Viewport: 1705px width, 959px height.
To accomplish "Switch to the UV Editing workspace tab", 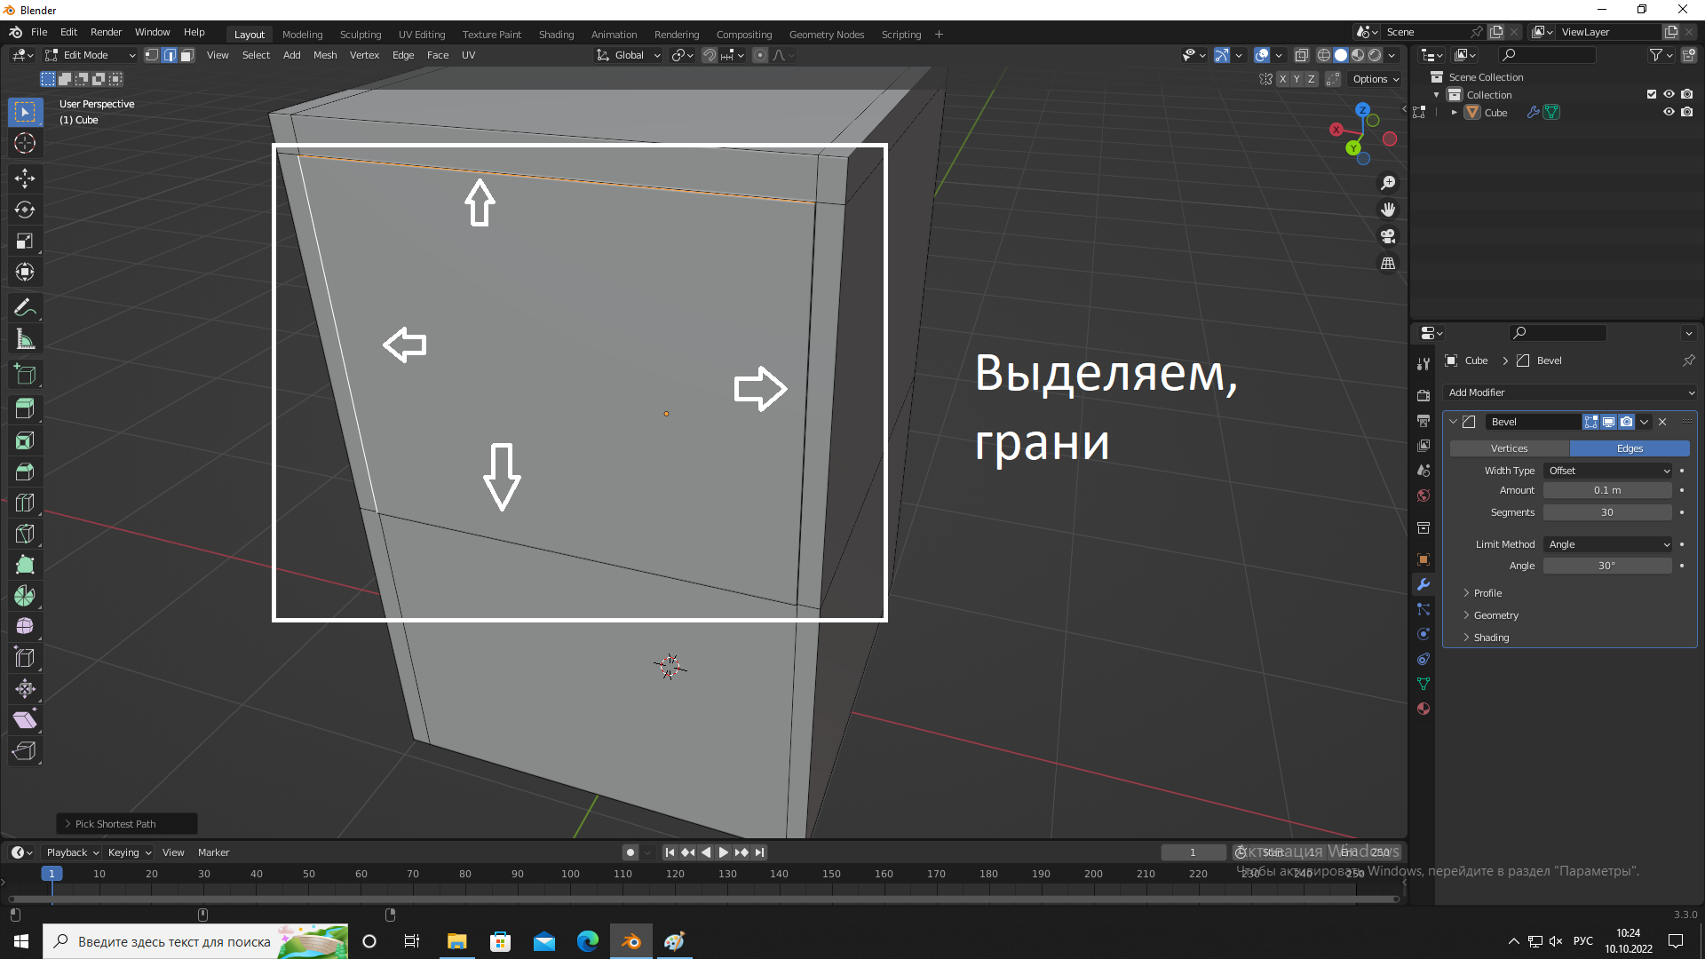I will (422, 35).
